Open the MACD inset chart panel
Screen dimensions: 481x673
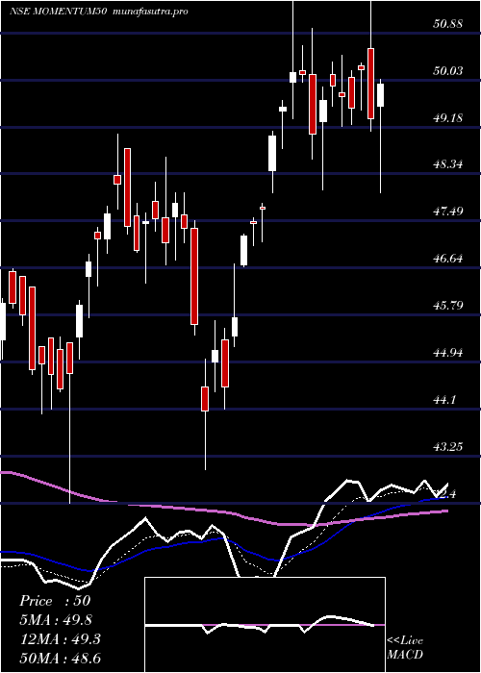point(265,625)
